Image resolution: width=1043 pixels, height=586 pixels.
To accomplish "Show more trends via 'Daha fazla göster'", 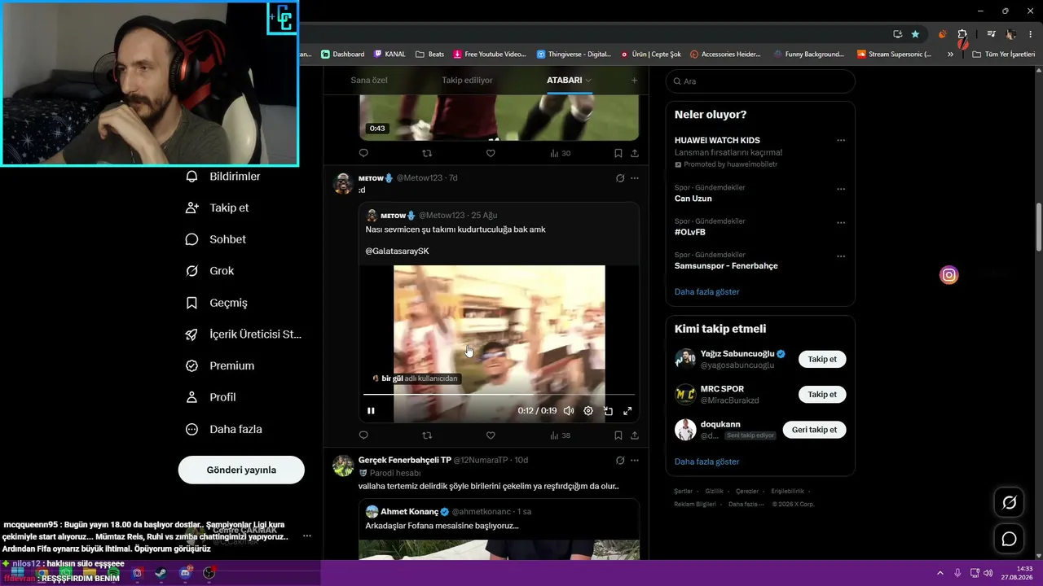I will point(707,291).
